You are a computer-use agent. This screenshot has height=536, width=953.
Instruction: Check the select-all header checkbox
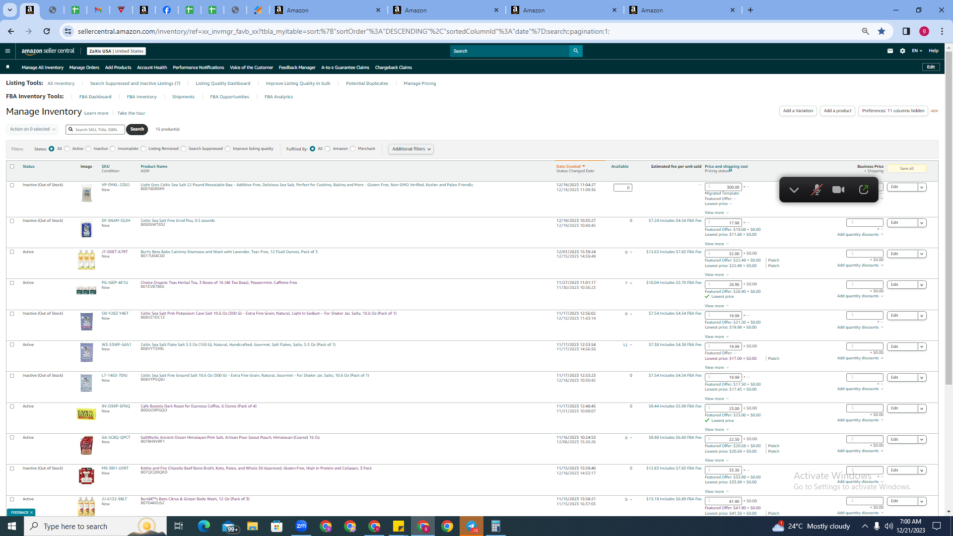point(12,167)
